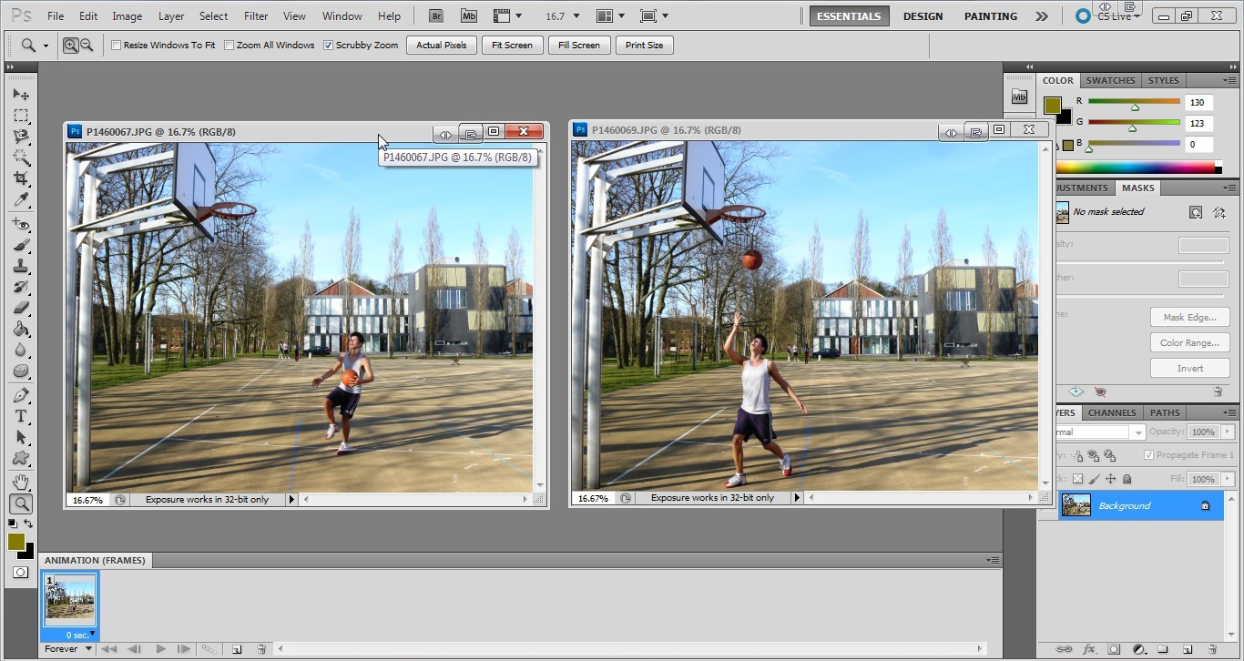Switch to the Channels tab

tap(1112, 412)
